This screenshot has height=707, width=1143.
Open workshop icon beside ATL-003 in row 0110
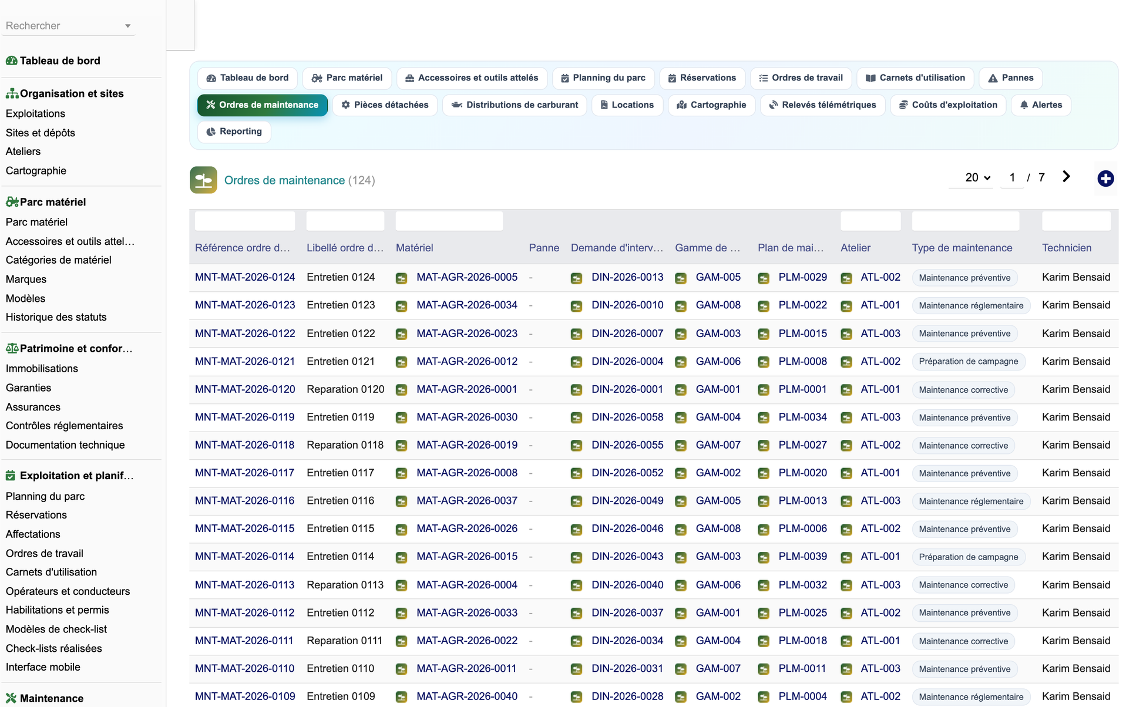[846, 669]
